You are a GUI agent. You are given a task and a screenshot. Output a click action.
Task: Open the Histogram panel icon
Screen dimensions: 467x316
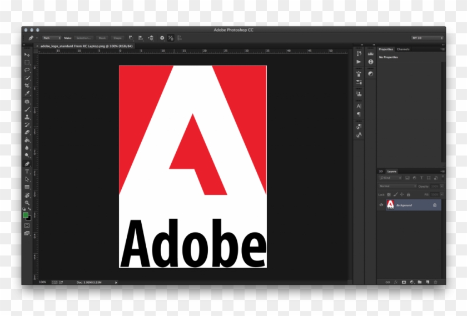pyautogui.click(x=370, y=53)
